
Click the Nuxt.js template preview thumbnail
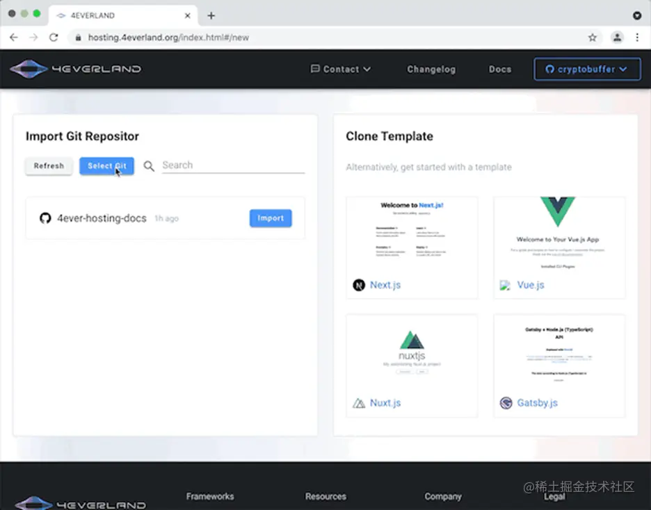coord(412,352)
